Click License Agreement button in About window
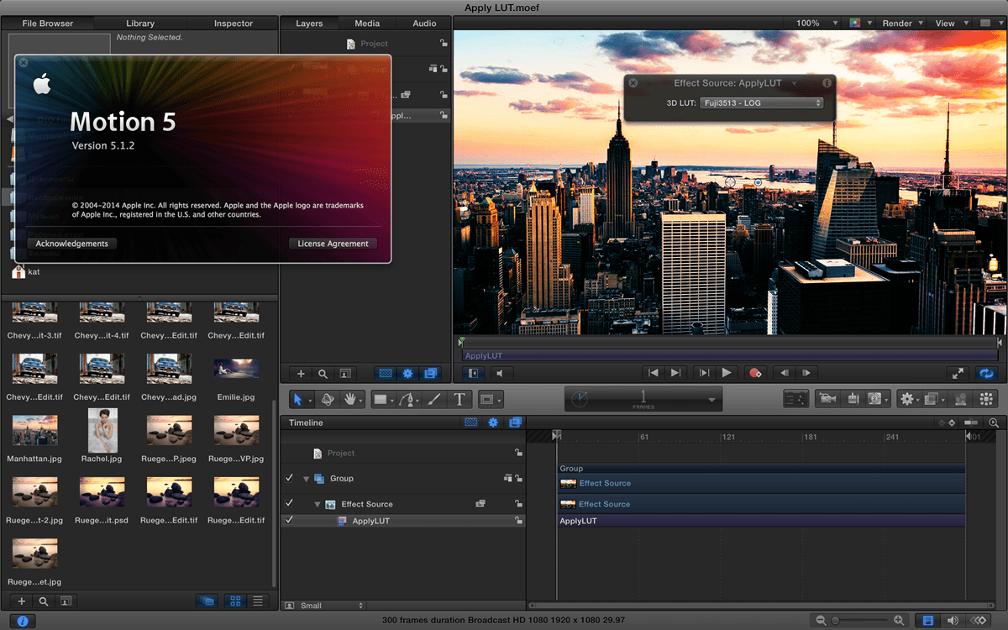Viewport: 1008px width, 630px height. (333, 244)
